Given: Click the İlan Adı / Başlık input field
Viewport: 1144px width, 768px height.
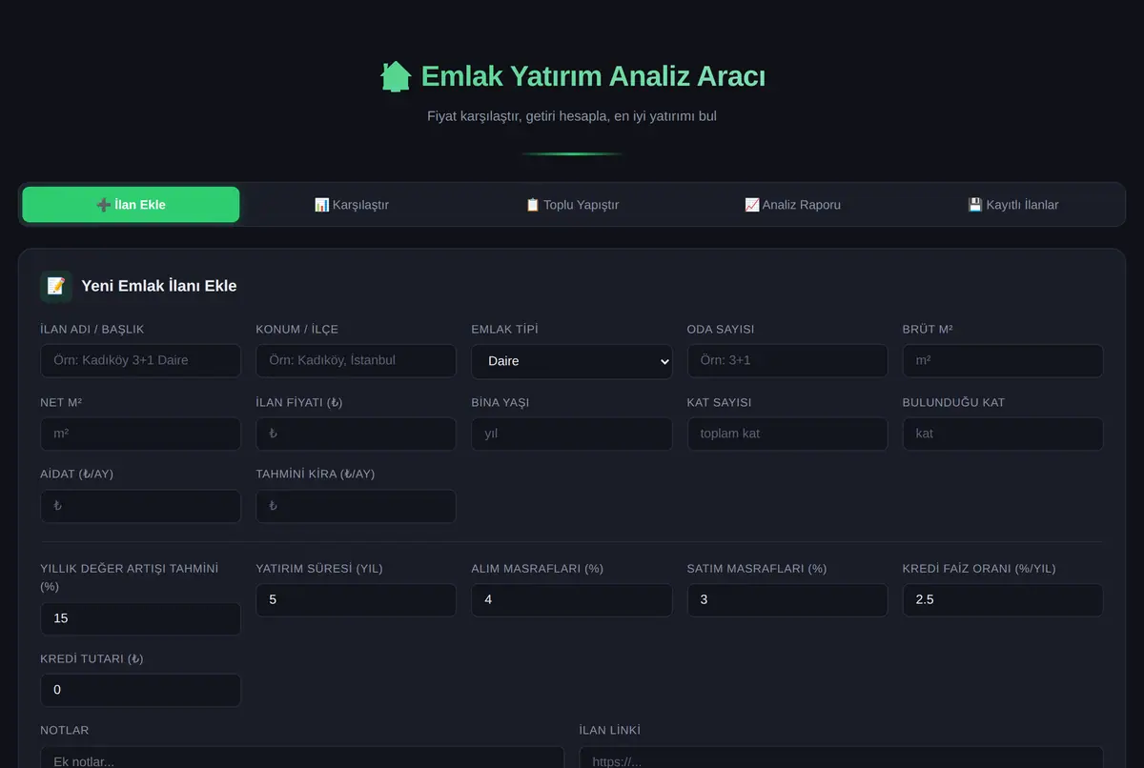Looking at the screenshot, I should pos(141,361).
